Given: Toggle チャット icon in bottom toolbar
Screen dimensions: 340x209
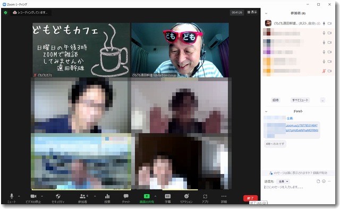Looking at the screenshot, I should click(x=126, y=196).
